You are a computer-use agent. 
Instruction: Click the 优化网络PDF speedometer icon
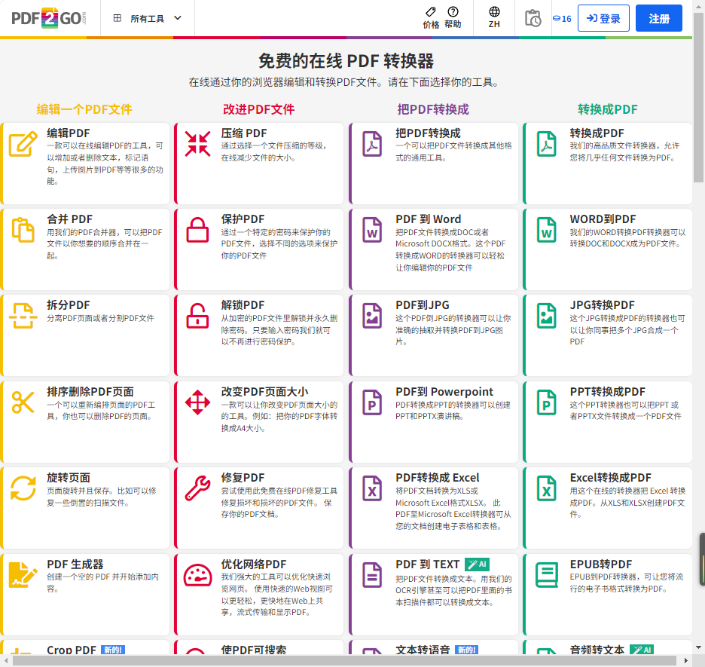click(197, 575)
